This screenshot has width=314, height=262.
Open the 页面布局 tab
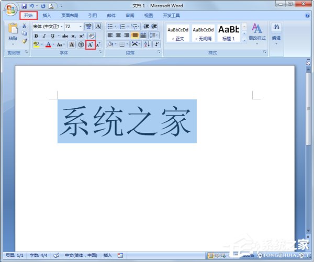pos(69,16)
